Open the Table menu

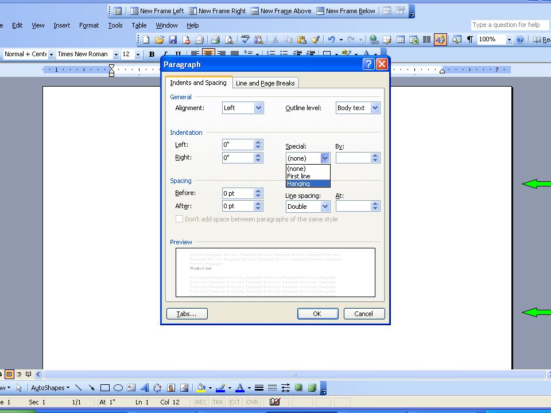[139, 25]
